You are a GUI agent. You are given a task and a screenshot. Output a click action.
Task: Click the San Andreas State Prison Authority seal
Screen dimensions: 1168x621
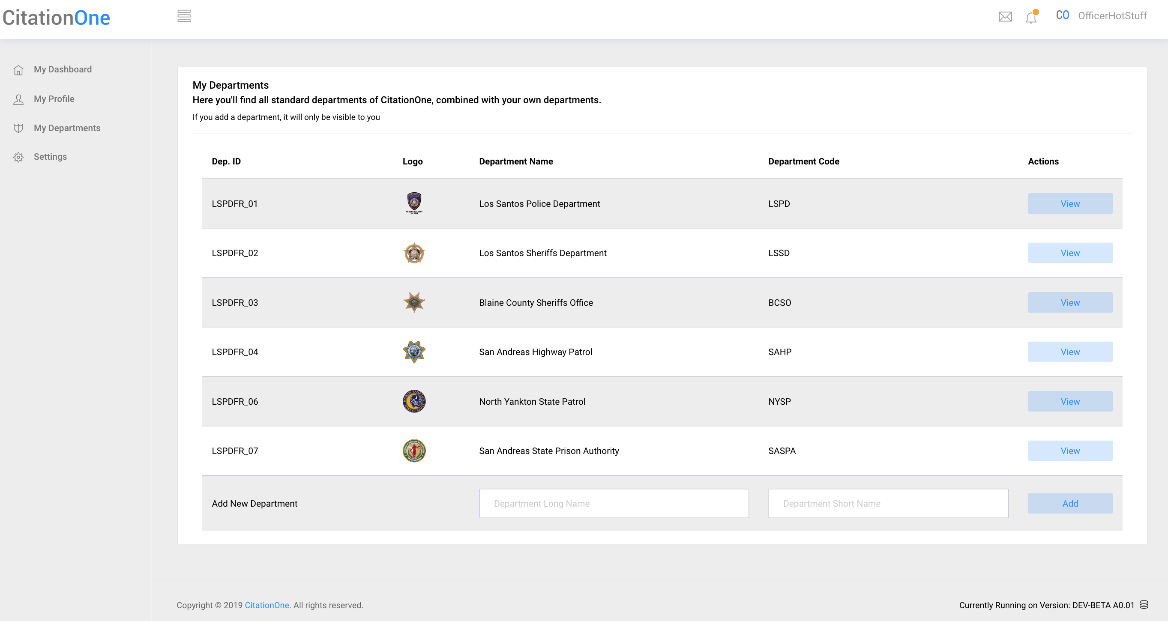(x=413, y=451)
